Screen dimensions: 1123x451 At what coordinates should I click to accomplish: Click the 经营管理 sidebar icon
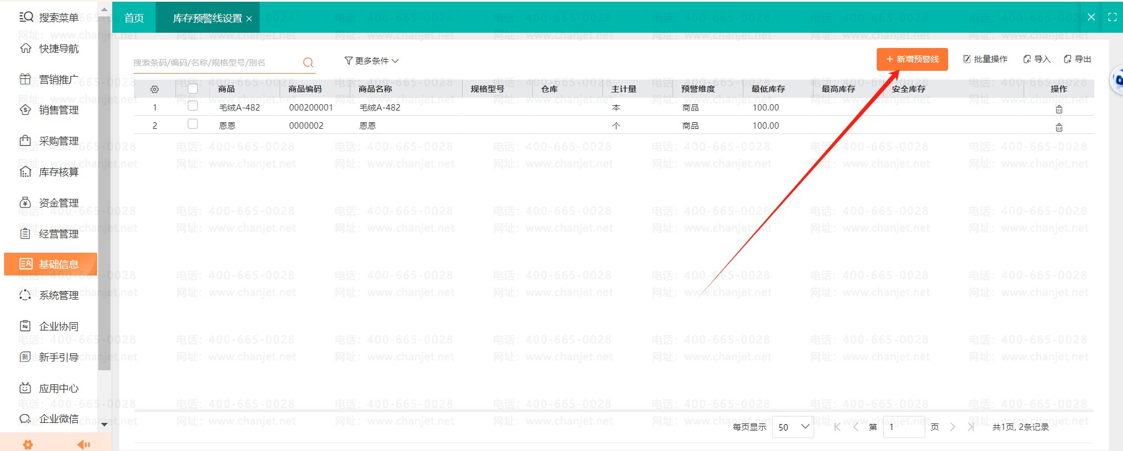coord(25,234)
